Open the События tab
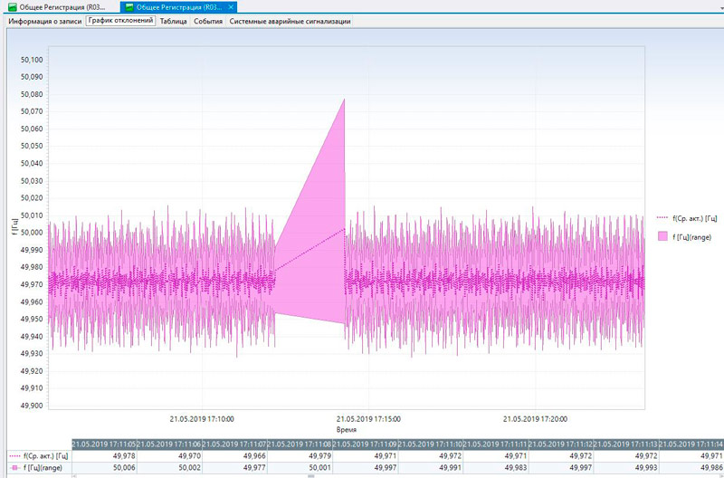The width and height of the screenshot is (724, 478). (208, 20)
